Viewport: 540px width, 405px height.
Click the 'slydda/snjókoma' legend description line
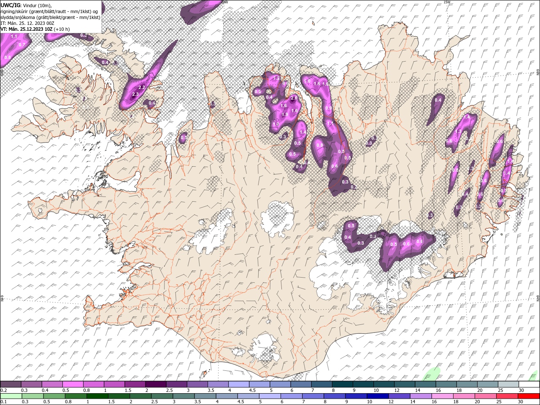click(51, 17)
